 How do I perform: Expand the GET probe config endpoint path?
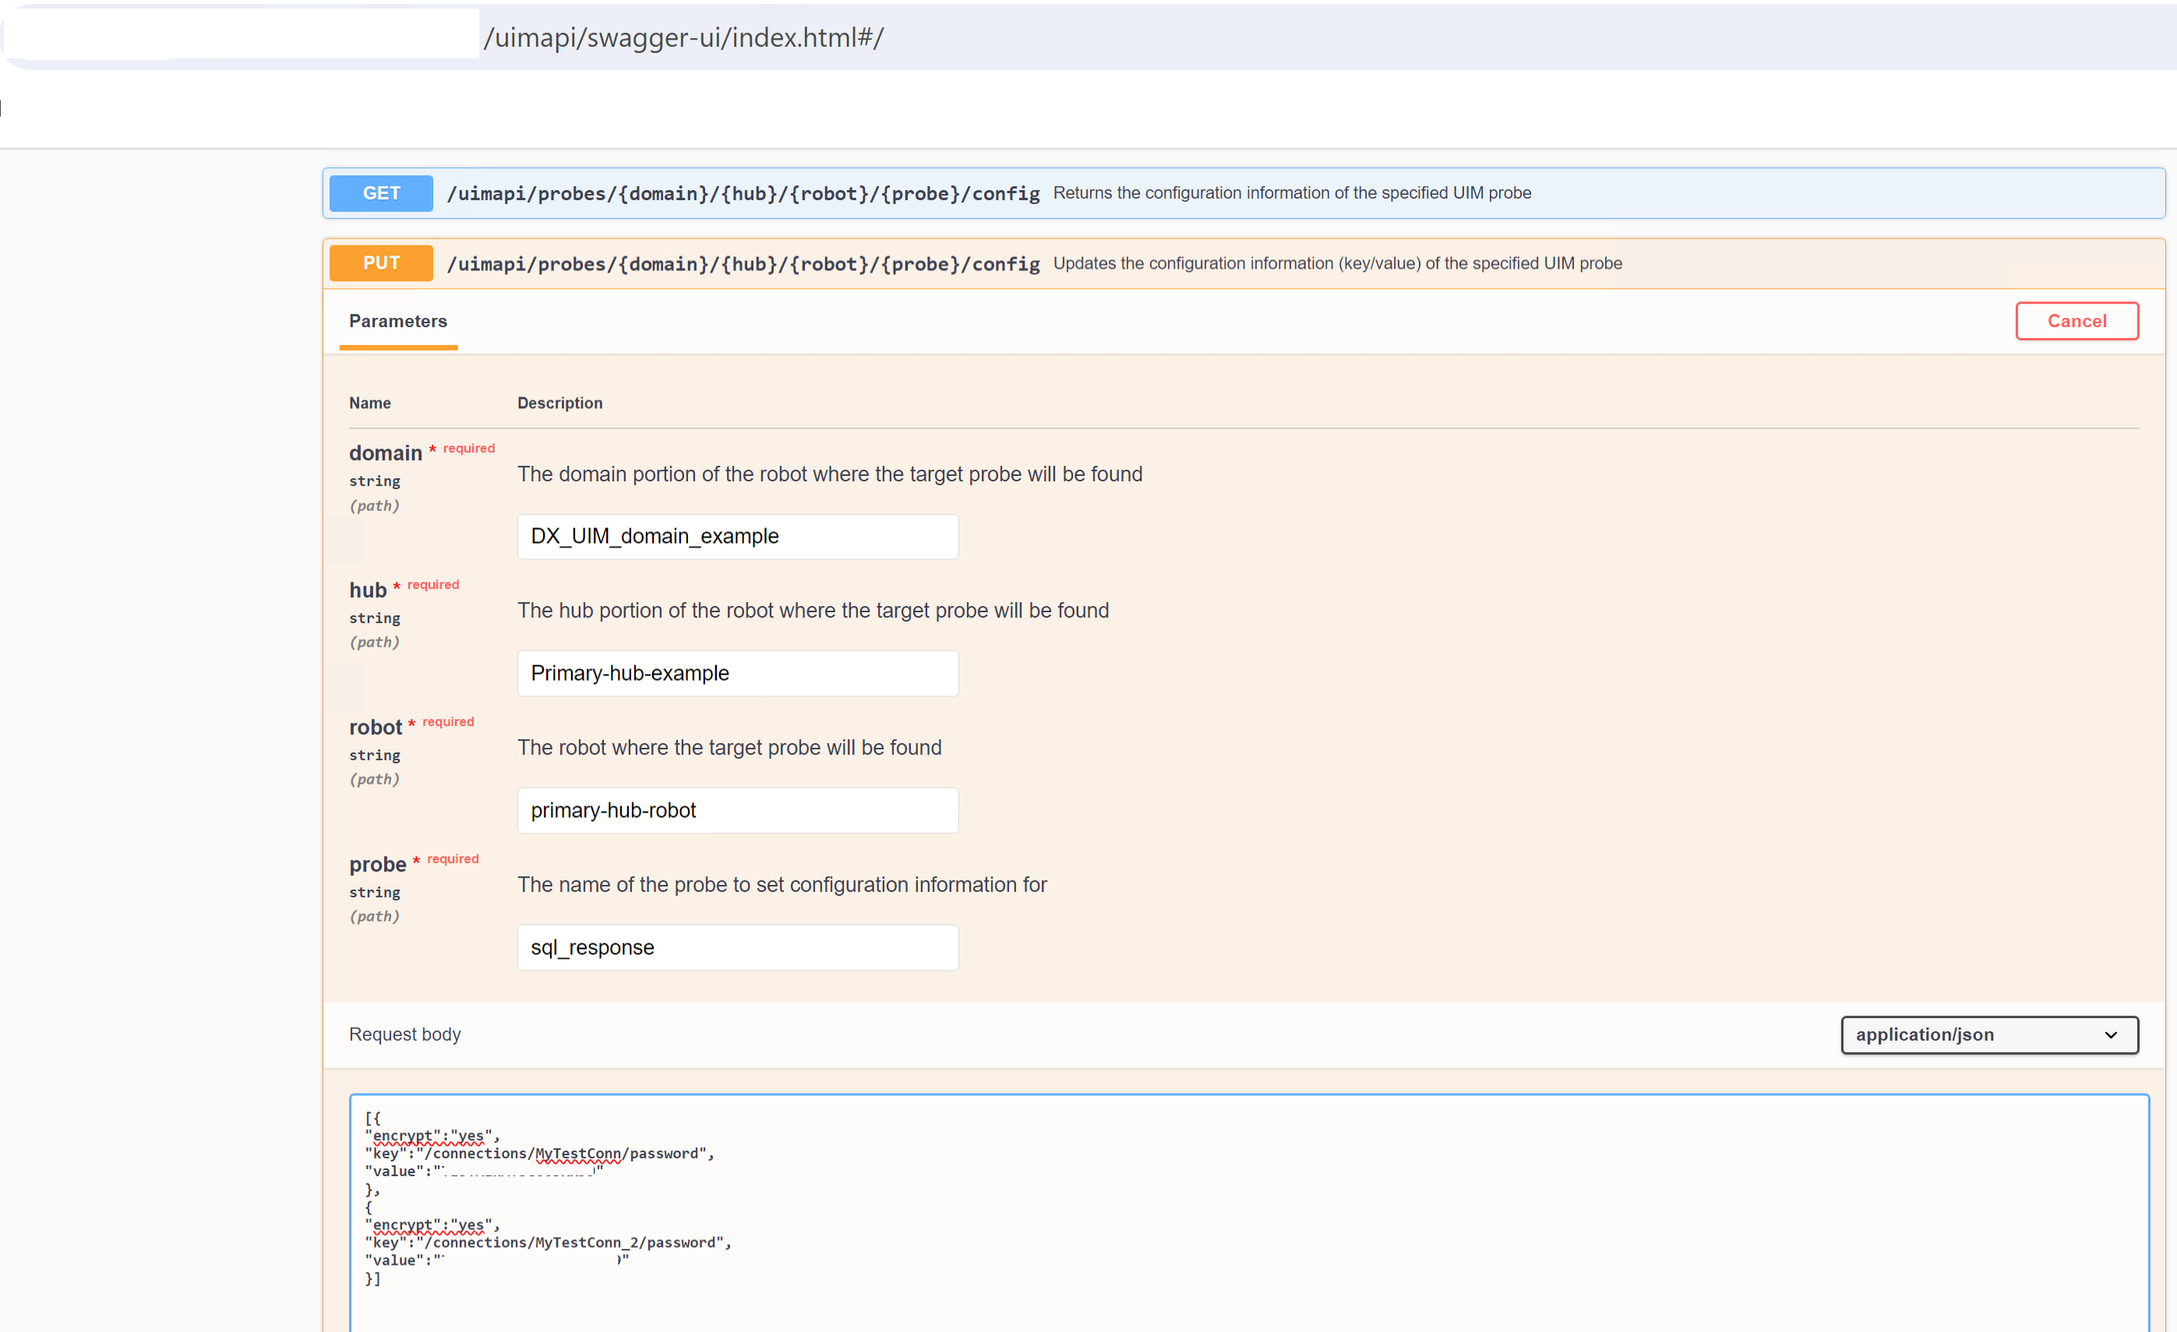pos(743,193)
